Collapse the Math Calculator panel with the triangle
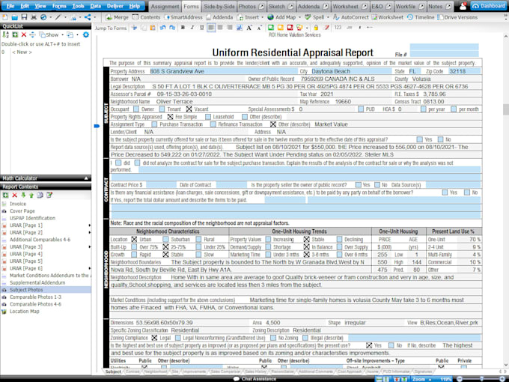509x382 pixels. point(86,178)
